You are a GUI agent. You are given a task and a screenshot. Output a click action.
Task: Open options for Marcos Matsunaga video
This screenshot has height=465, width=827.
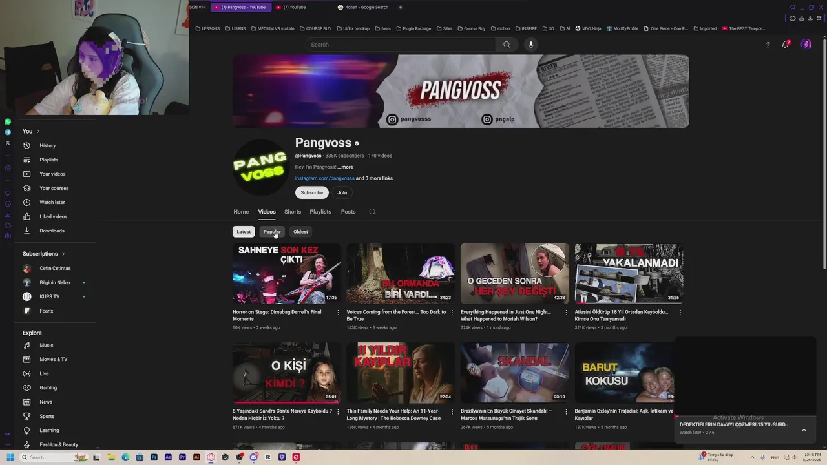coord(566,411)
